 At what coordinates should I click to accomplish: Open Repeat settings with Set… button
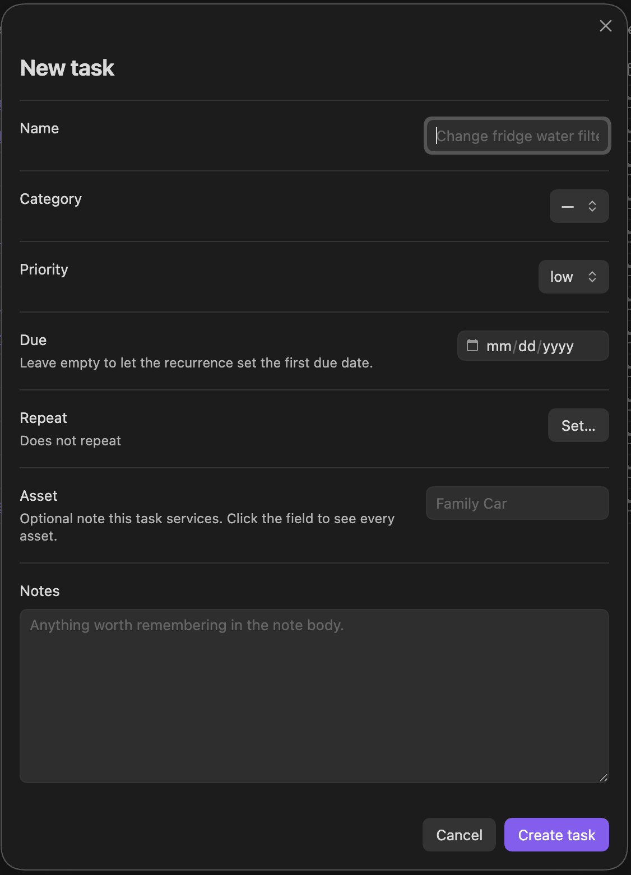click(x=578, y=426)
